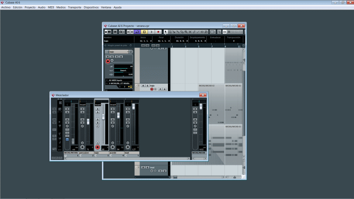Click 'e' edit button on lead mixer strip

click(128, 126)
